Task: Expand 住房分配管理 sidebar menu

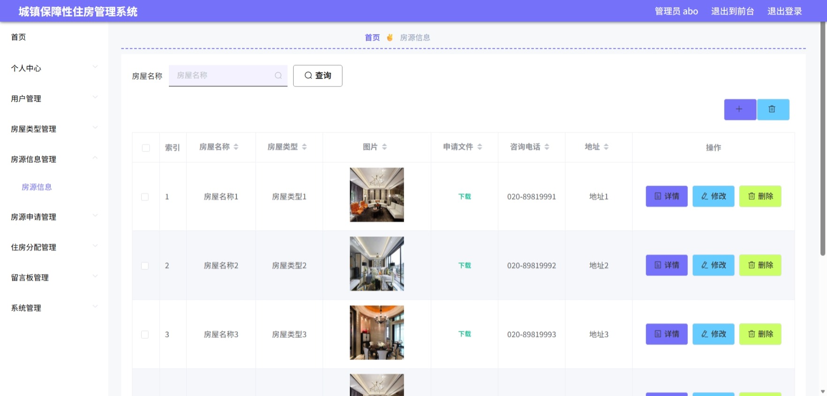Action: [54, 247]
